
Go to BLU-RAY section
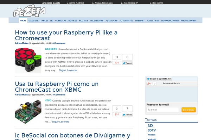(84, 21)
